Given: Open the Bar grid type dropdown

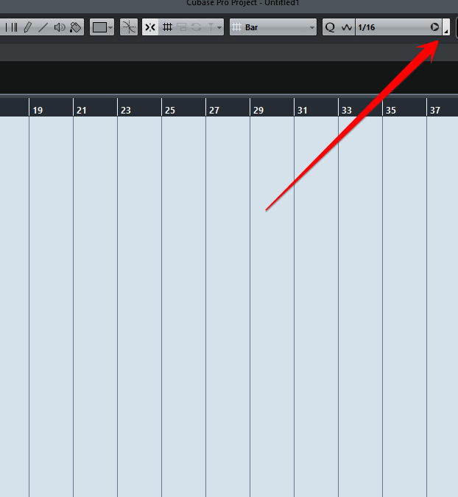Looking at the screenshot, I should coord(273,27).
